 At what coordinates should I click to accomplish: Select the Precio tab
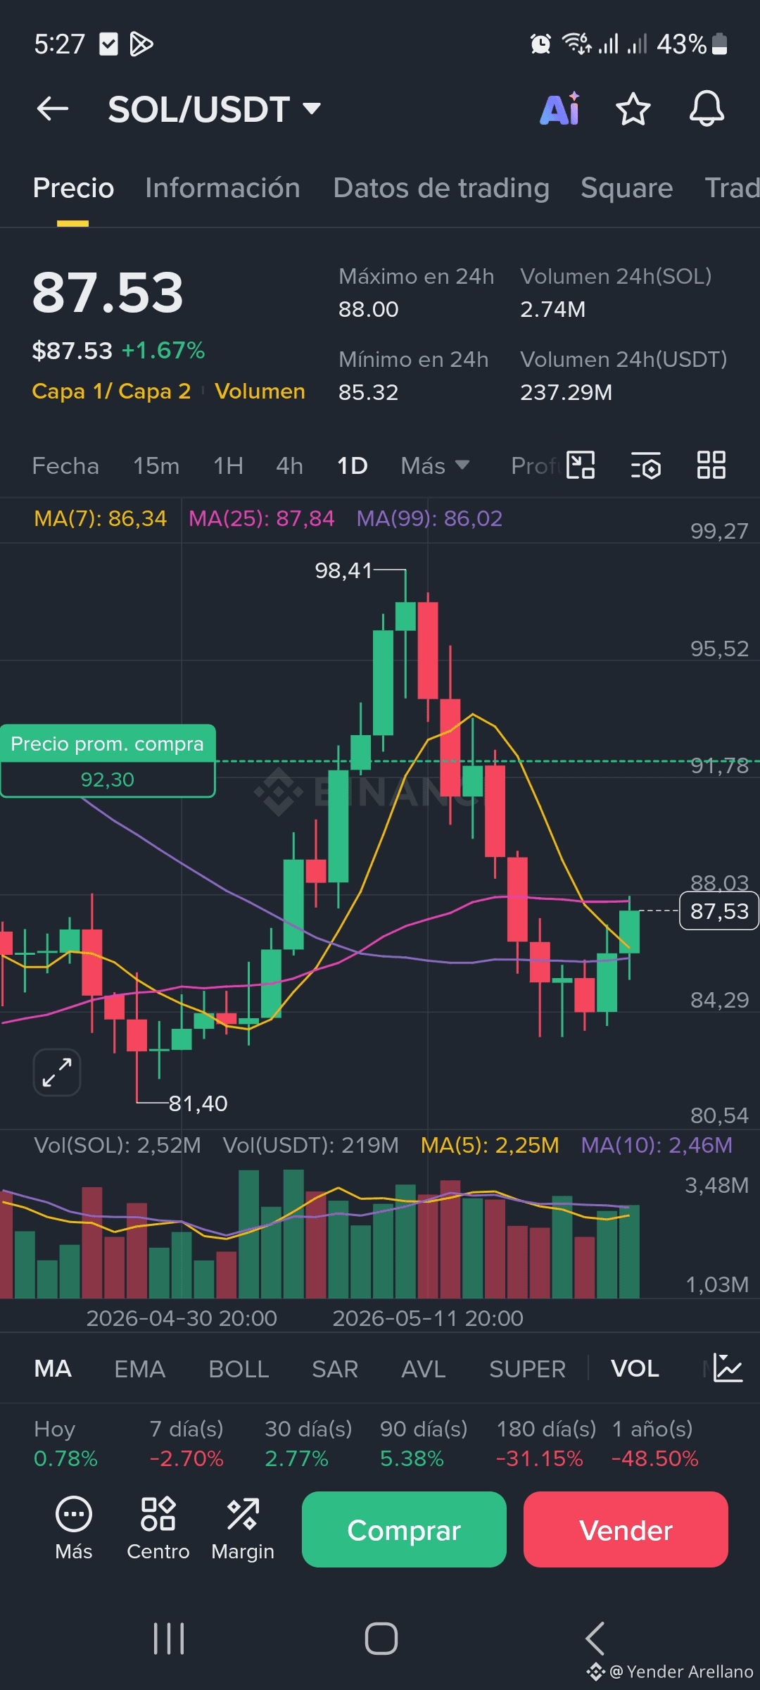point(73,188)
